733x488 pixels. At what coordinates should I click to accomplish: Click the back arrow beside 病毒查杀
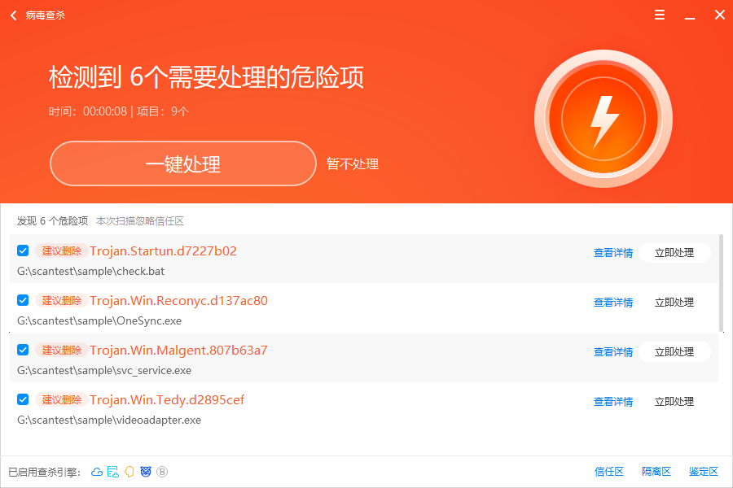(x=13, y=15)
